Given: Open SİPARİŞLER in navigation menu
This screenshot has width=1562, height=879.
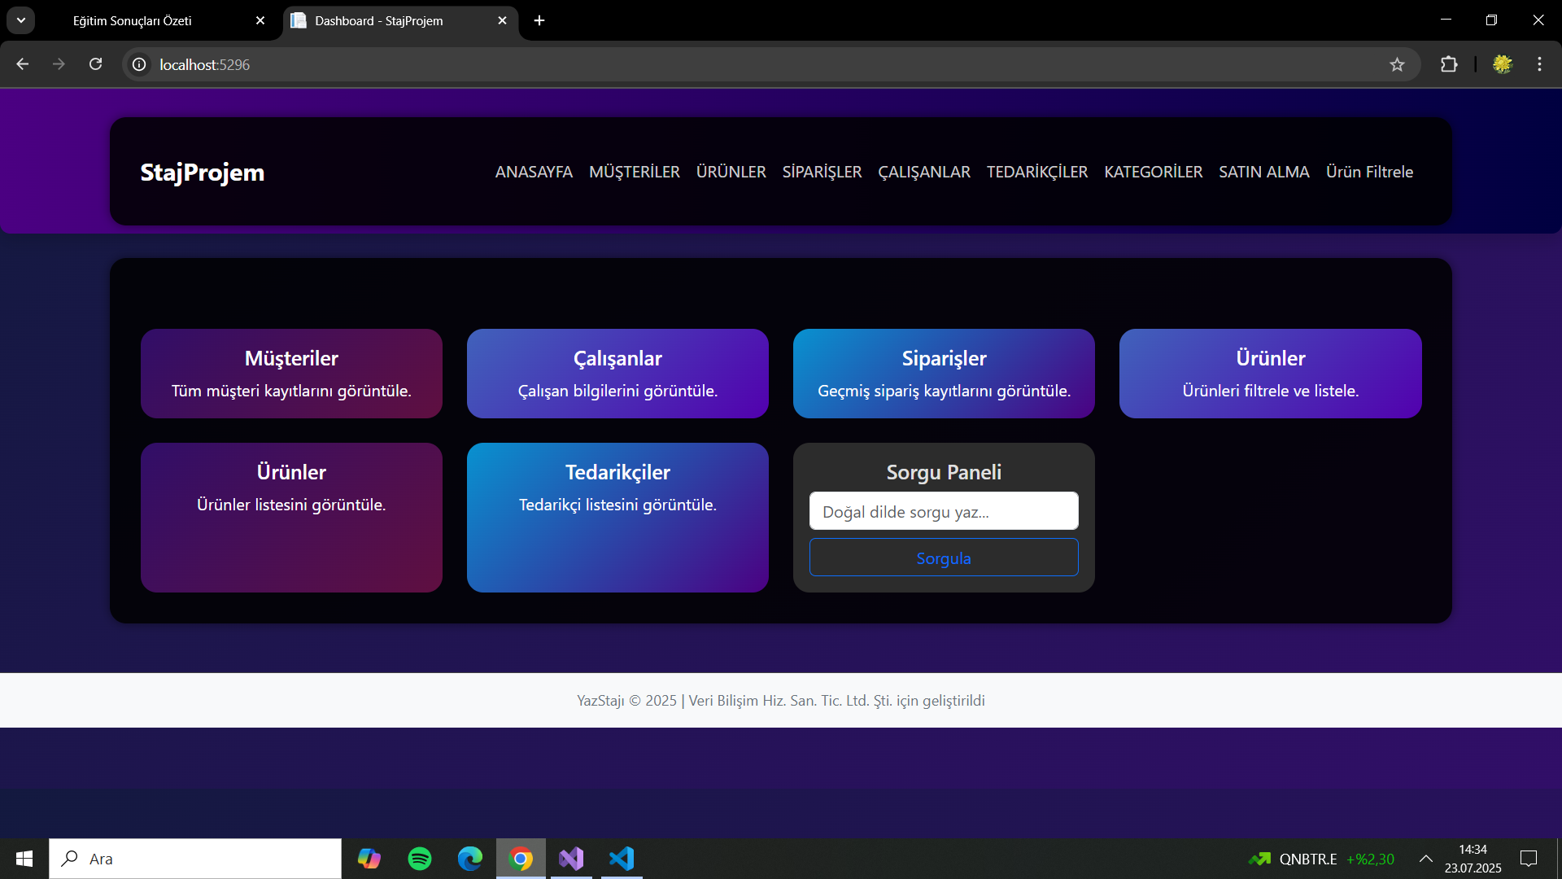Looking at the screenshot, I should [x=822, y=172].
